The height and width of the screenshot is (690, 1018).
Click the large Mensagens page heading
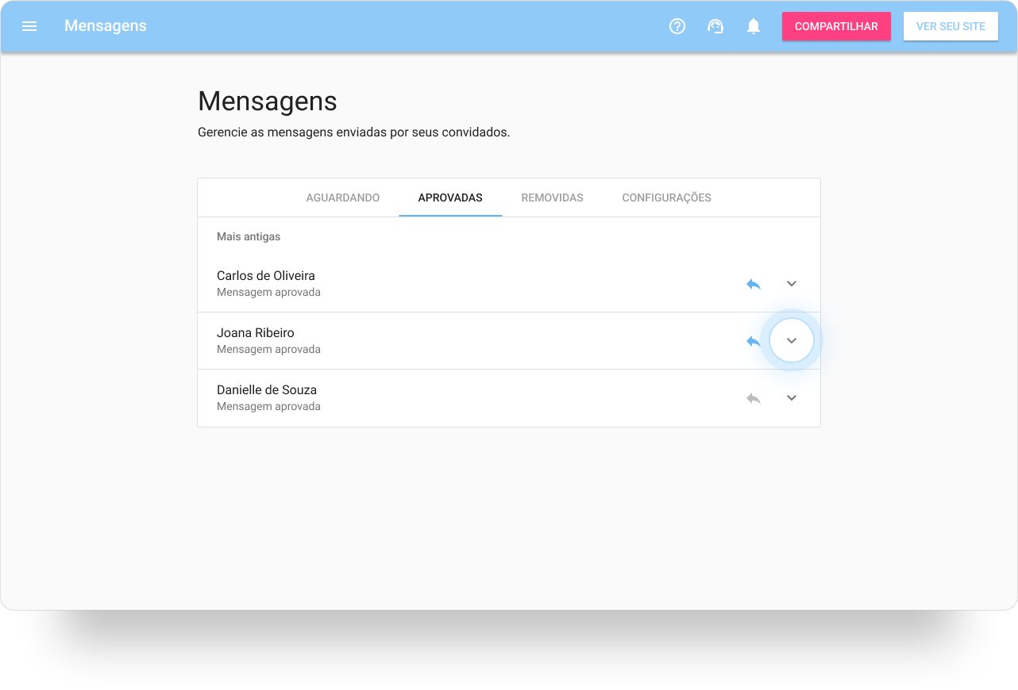pyautogui.click(x=268, y=102)
